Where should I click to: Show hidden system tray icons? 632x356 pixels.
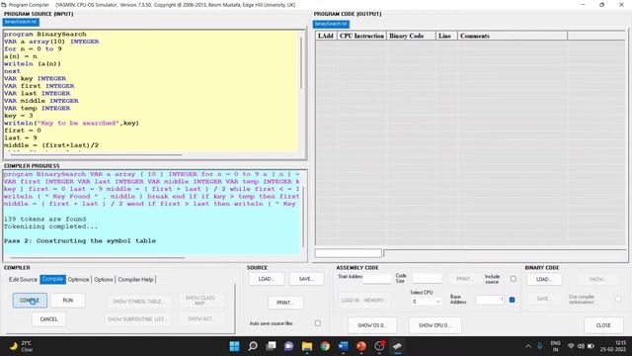528,346
